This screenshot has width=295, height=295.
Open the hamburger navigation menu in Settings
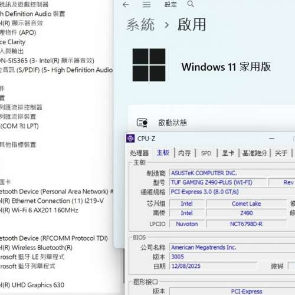[146, 5]
